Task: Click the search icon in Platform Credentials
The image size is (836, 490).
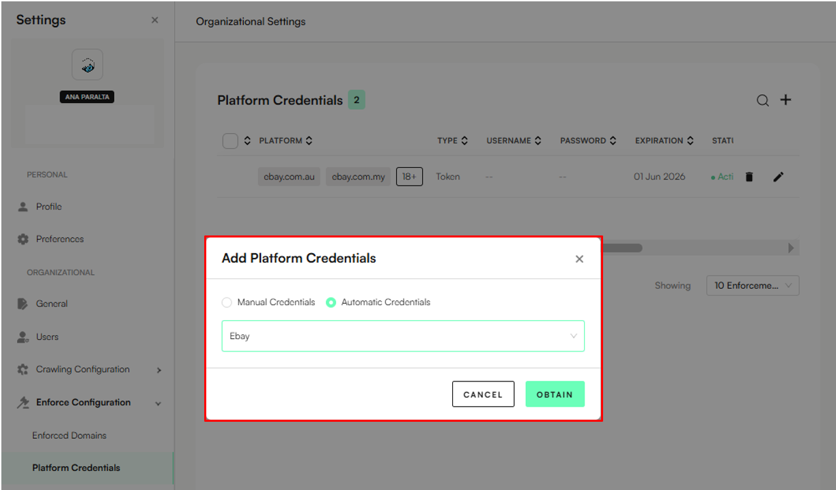Action: click(762, 100)
